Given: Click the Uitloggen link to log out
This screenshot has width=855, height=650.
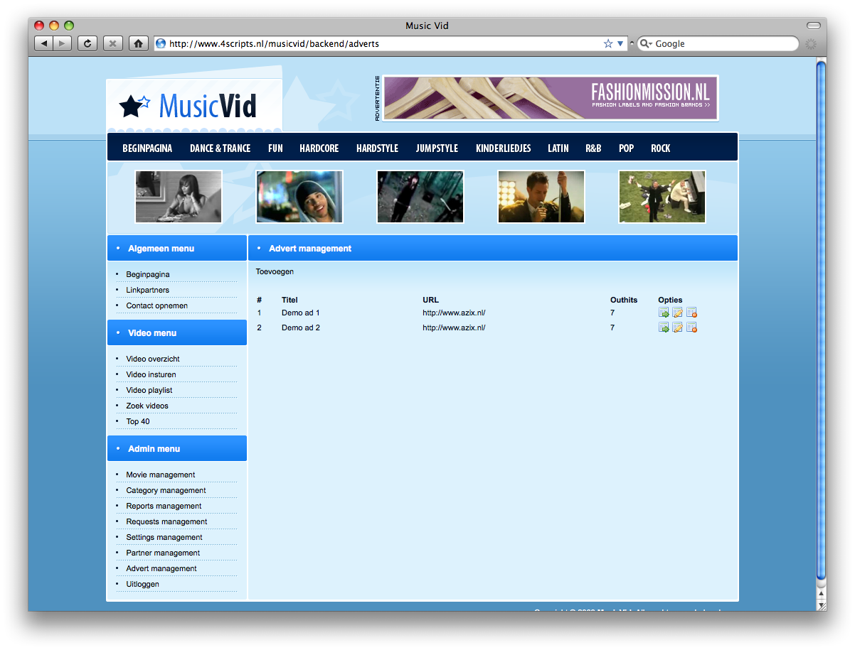Looking at the screenshot, I should [x=143, y=584].
